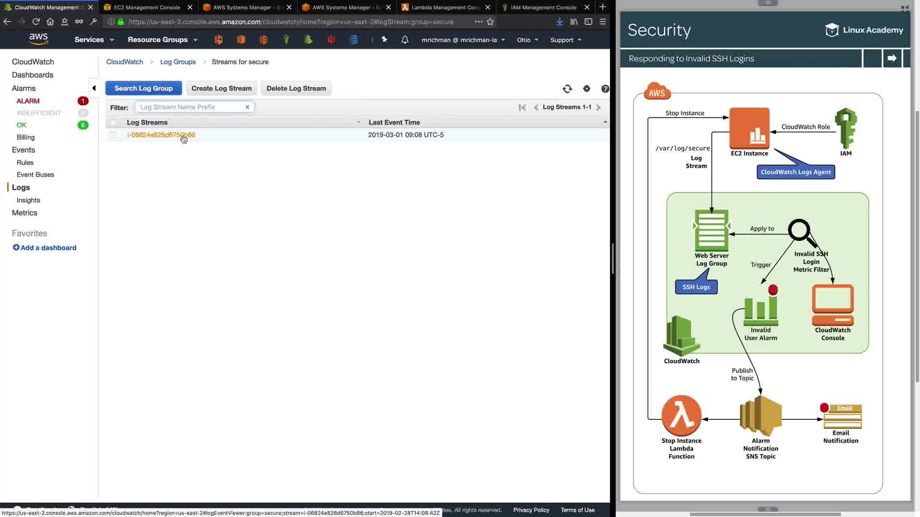Click the AWS logo home icon

pos(38,39)
